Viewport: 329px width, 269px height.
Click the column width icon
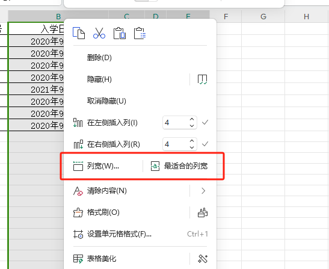(78, 166)
